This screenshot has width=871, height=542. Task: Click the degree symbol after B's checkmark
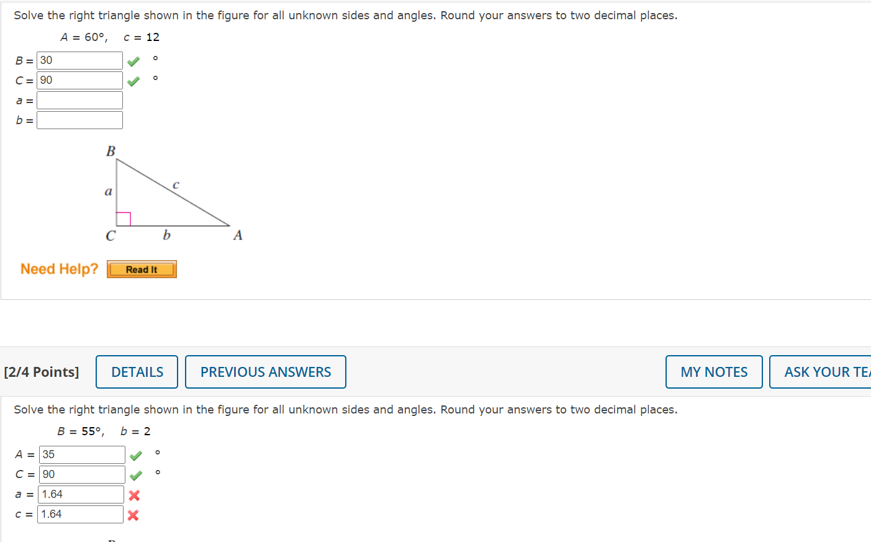(156, 58)
